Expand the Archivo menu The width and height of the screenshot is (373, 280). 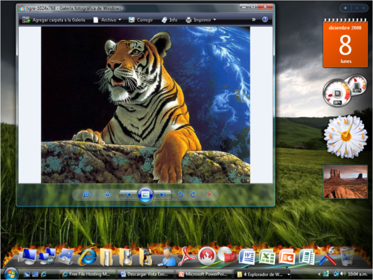pos(107,20)
